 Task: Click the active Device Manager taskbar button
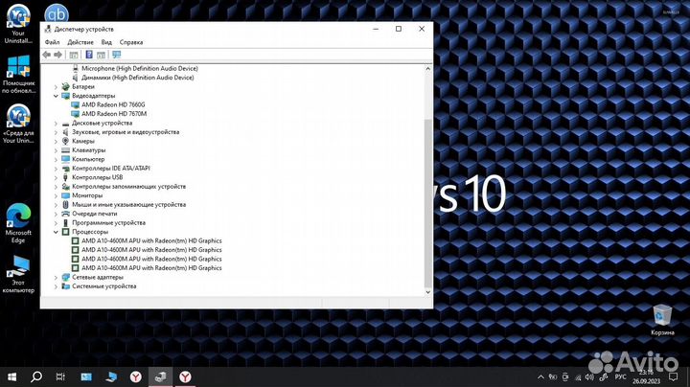pyautogui.click(x=161, y=376)
